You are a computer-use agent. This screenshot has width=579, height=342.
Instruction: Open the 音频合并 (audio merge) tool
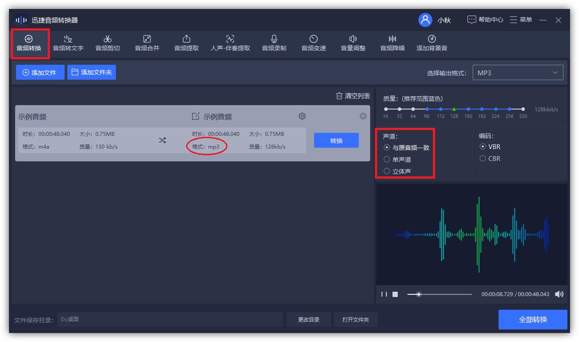147,43
